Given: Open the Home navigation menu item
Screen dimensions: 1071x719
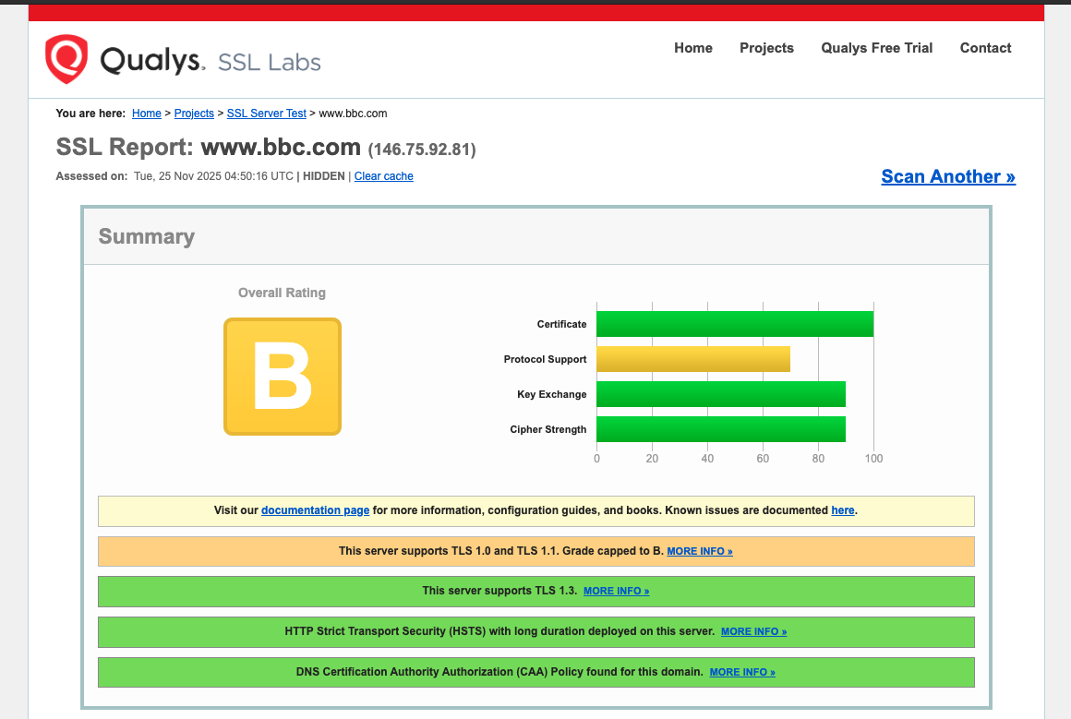Looking at the screenshot, I should [693, 48].
